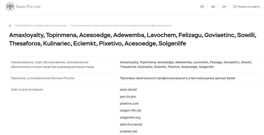The image size is (264, 135).
Task: Toggle the glasses accessibility version icon
Action: (213, 7)
